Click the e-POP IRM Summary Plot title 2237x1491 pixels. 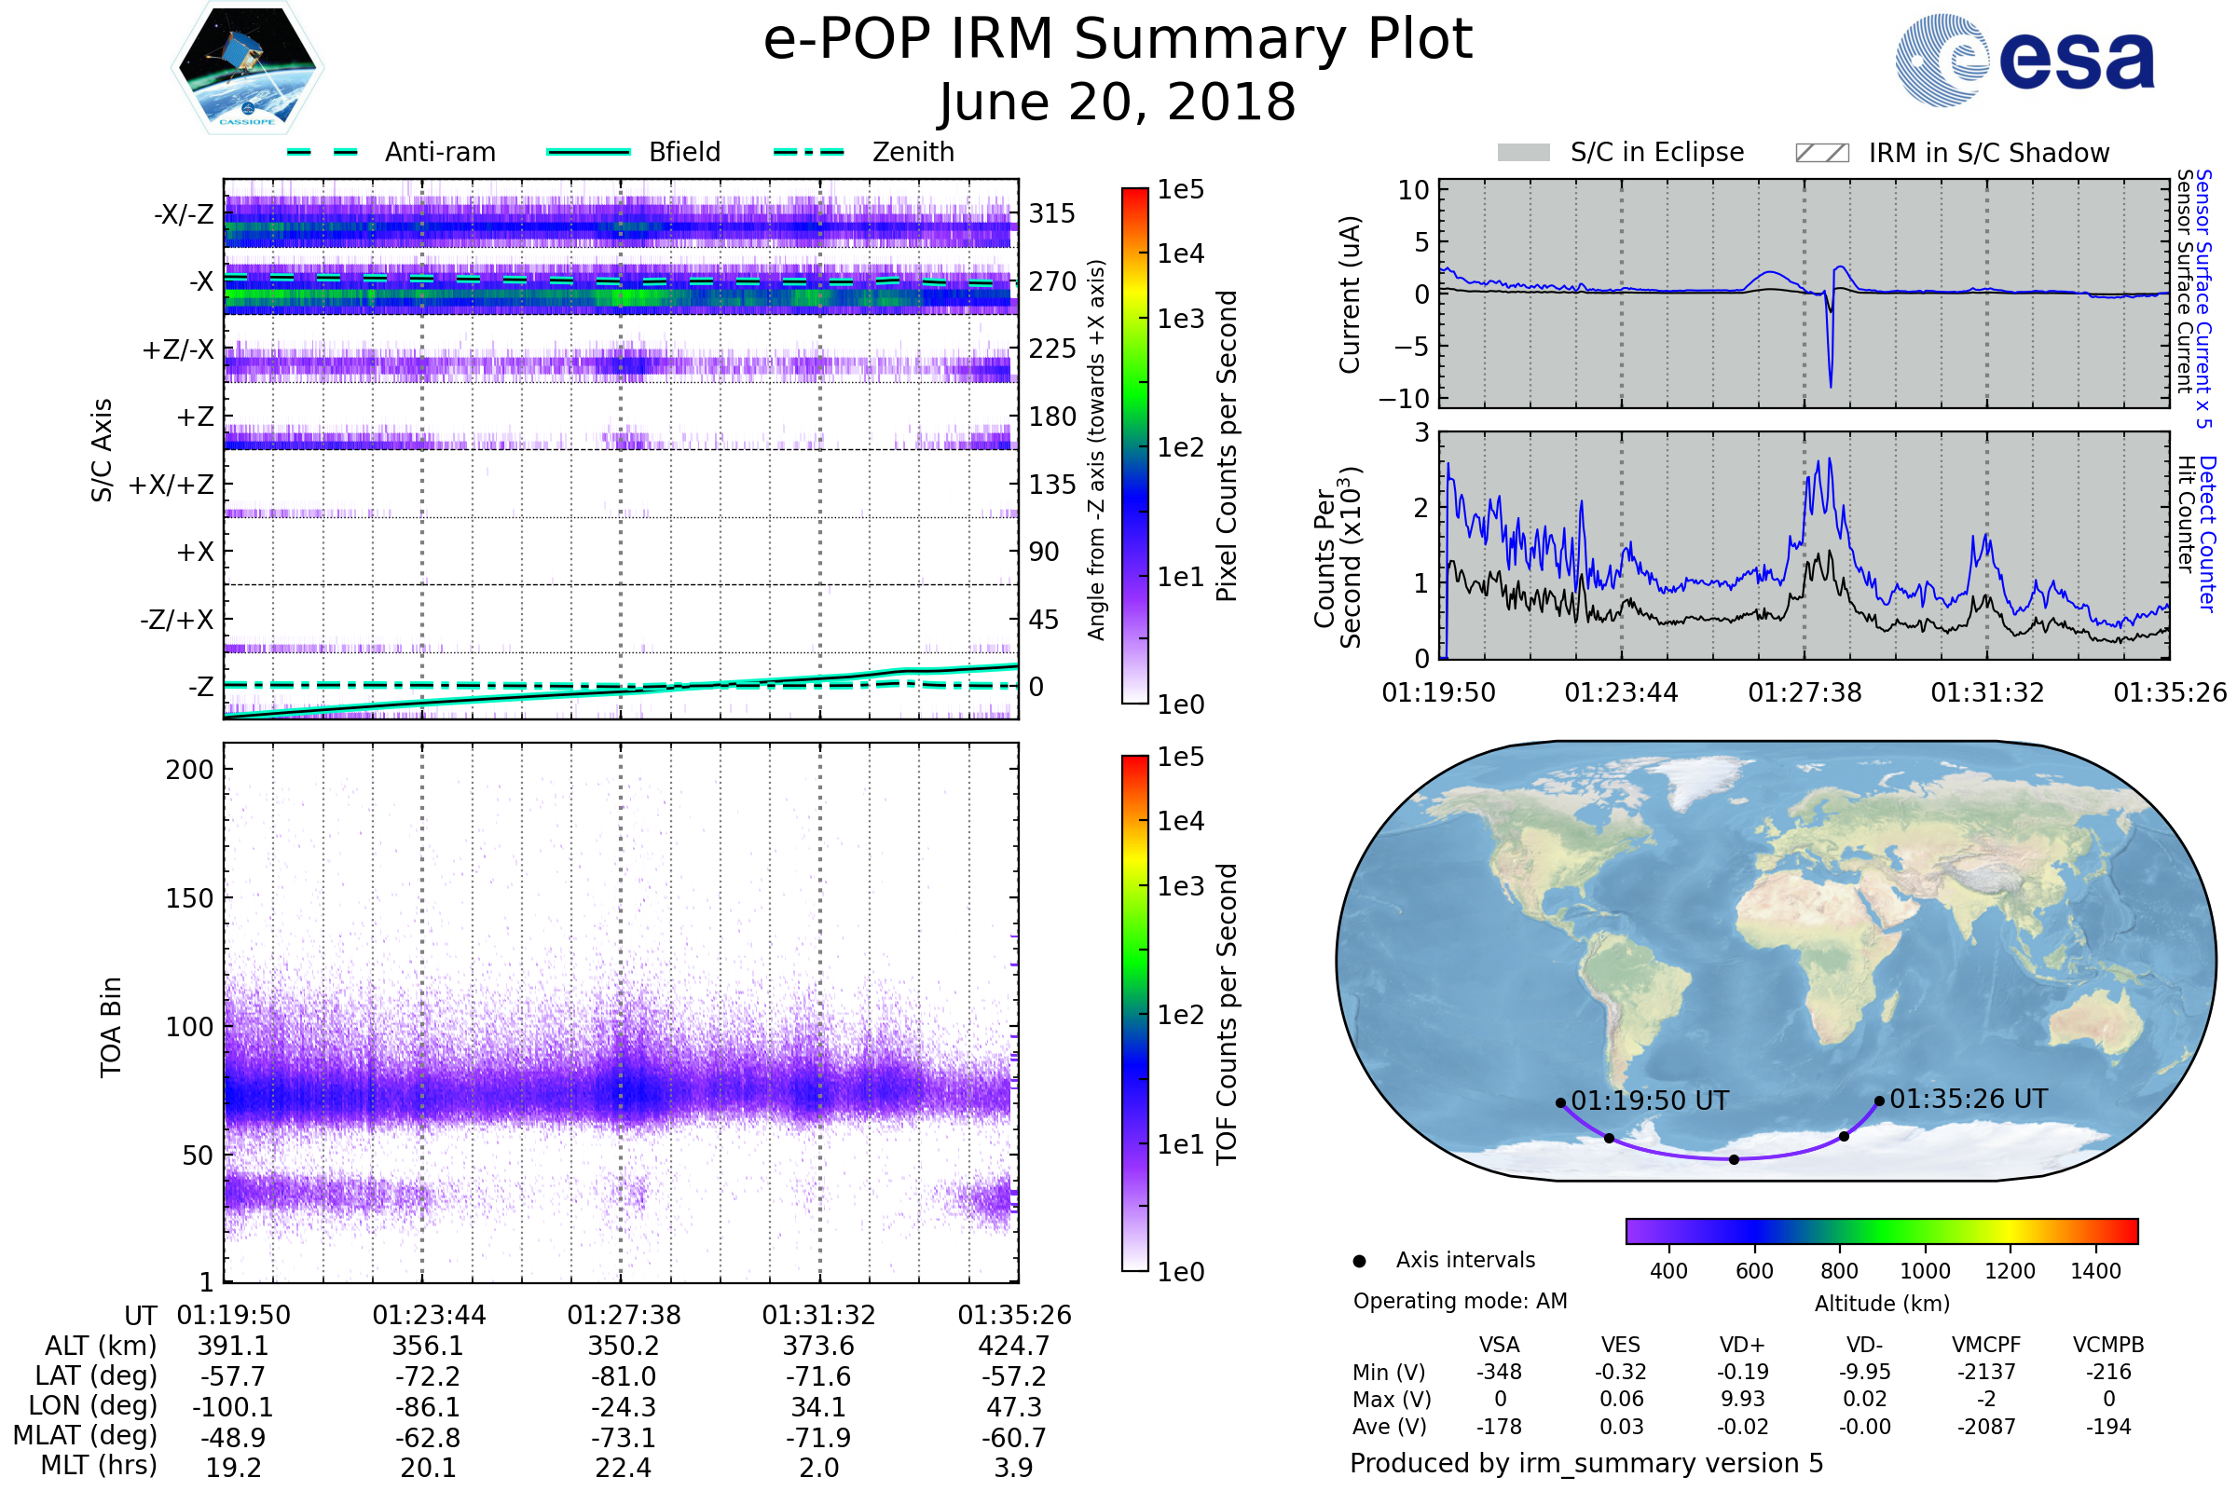click(x=1118, y=40)
